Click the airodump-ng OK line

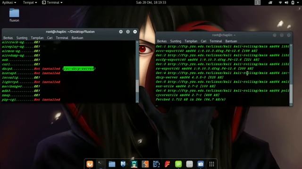click(x=21, y=55)
